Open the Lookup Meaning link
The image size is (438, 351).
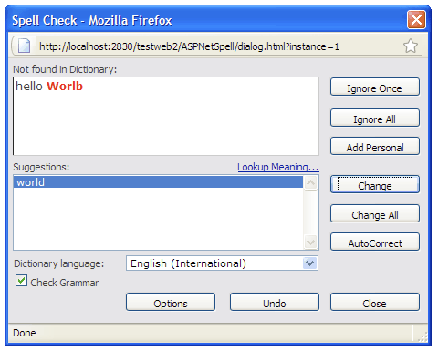(278, 167)
